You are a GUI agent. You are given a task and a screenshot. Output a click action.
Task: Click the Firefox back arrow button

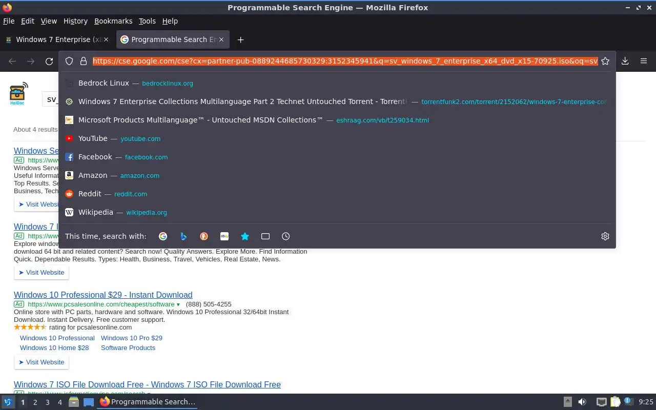pos(12,61)
